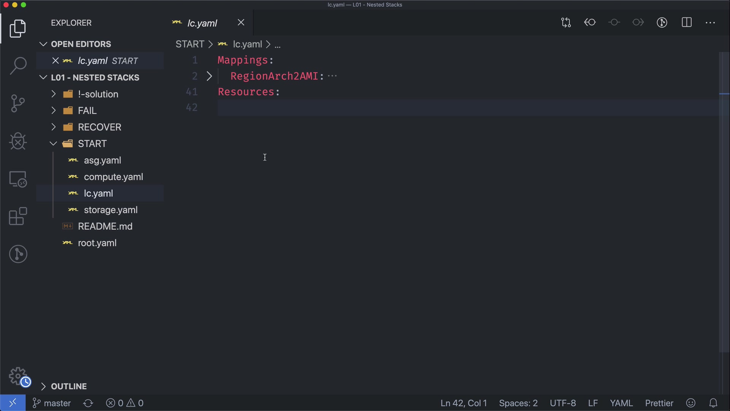Open the Source Control view

(18, 104)
